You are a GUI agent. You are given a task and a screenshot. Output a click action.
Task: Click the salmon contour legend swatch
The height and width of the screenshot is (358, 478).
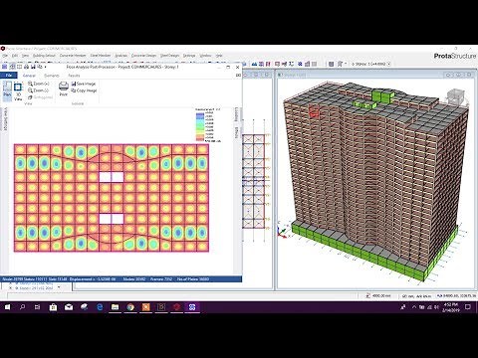200,138
